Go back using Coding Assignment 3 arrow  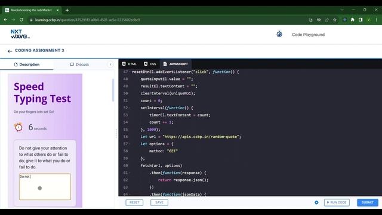point(10,51)
